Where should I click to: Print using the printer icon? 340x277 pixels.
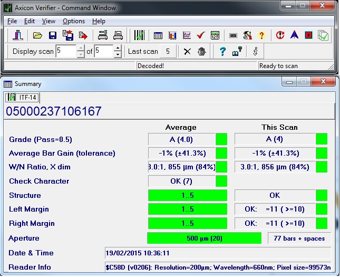click(x=118, y=35)
